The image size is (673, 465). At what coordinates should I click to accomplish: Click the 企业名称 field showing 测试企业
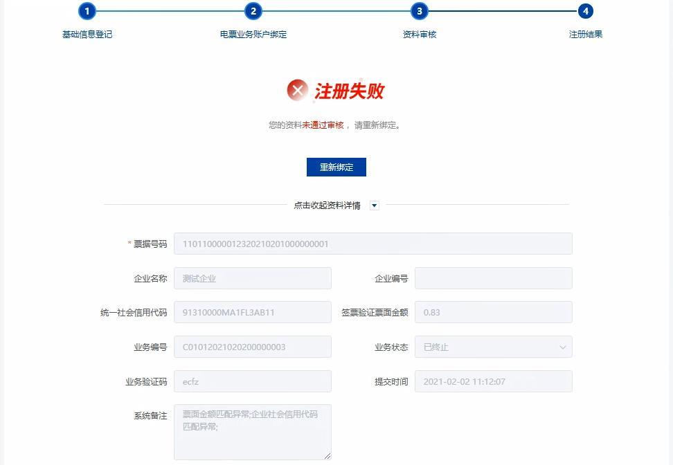click(x=252, y=277)
